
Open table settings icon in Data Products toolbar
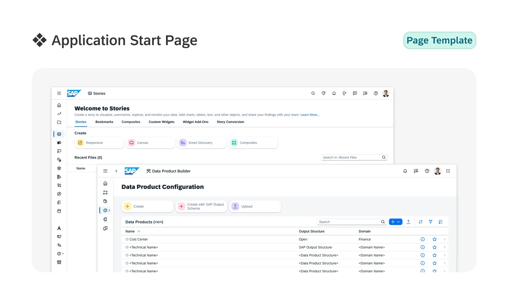tap(441, 222)
